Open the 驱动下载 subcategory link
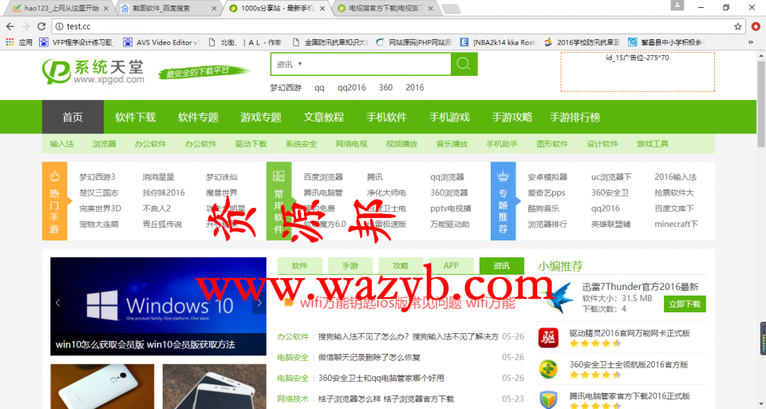 (251, 144)
